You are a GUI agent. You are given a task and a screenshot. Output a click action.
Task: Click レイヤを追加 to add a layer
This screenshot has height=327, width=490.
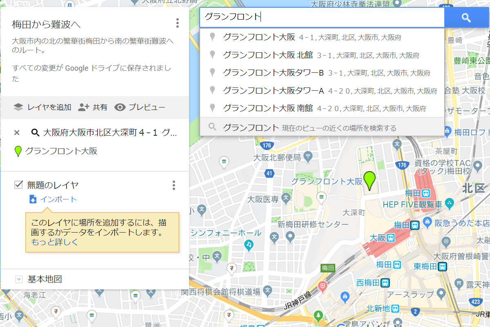point(42,107)
